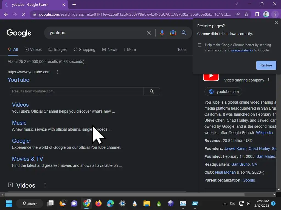
Task: Search within youtube.com results button
Action: pyautogui.click(x=151, y=91)
